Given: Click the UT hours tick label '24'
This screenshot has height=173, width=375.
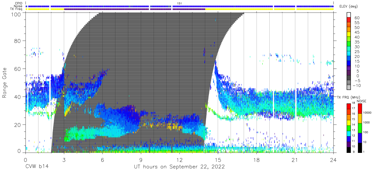Looking at the screenshot, I should point(333,160).
